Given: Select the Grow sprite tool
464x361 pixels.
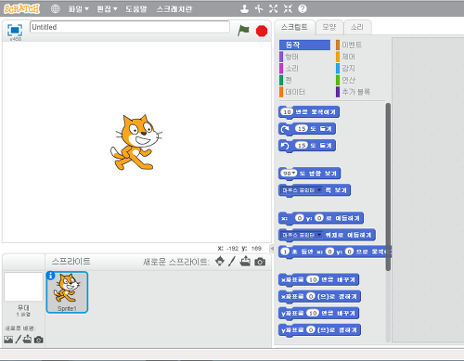Looking at the screenshot, I should pyautogui.click(x=273, y=8).
